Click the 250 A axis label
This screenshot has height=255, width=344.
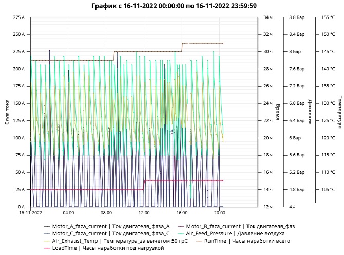18,34
